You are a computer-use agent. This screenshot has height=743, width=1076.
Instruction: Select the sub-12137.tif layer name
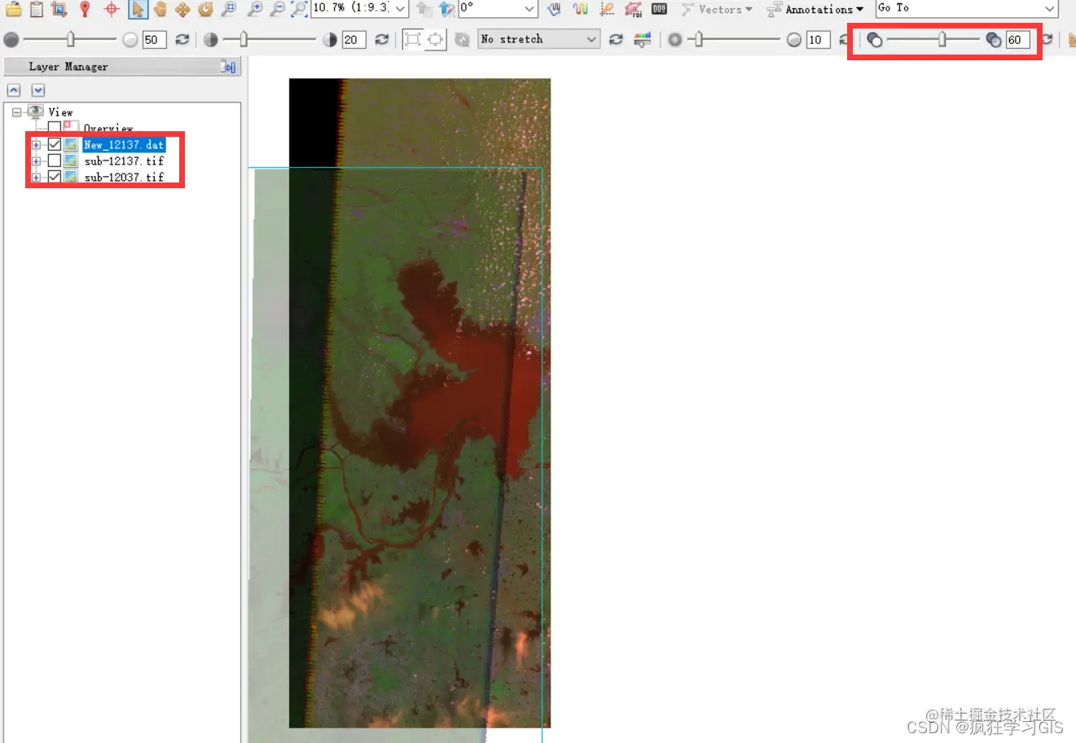pyautogui.click(x=124, y=160)
